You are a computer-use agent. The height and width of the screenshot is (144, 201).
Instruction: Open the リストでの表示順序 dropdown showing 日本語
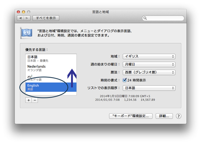point(149,88)
